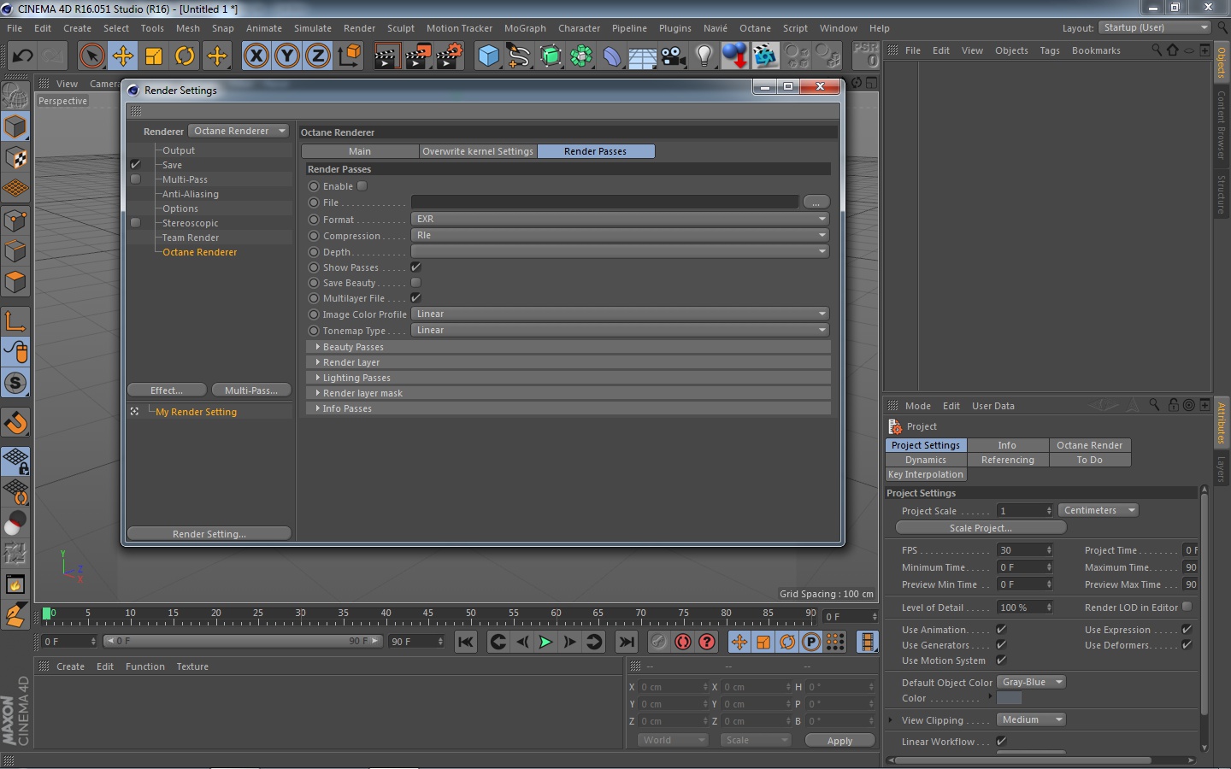Toggle the Multilayer File checkbox

coord(416,298)
